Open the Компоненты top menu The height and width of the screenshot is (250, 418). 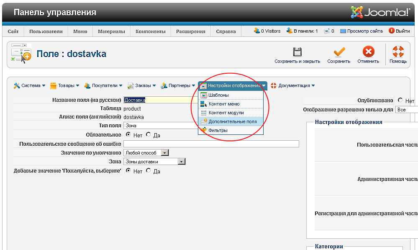(151, 31)
